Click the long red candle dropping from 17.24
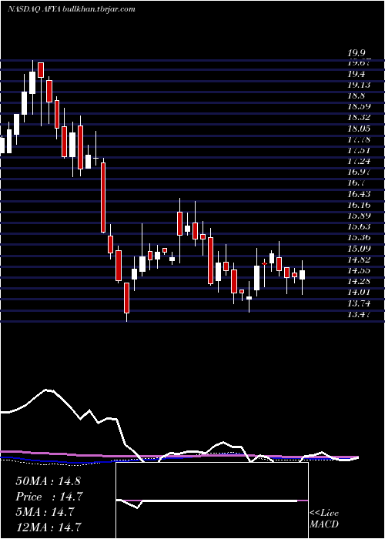 102,198
